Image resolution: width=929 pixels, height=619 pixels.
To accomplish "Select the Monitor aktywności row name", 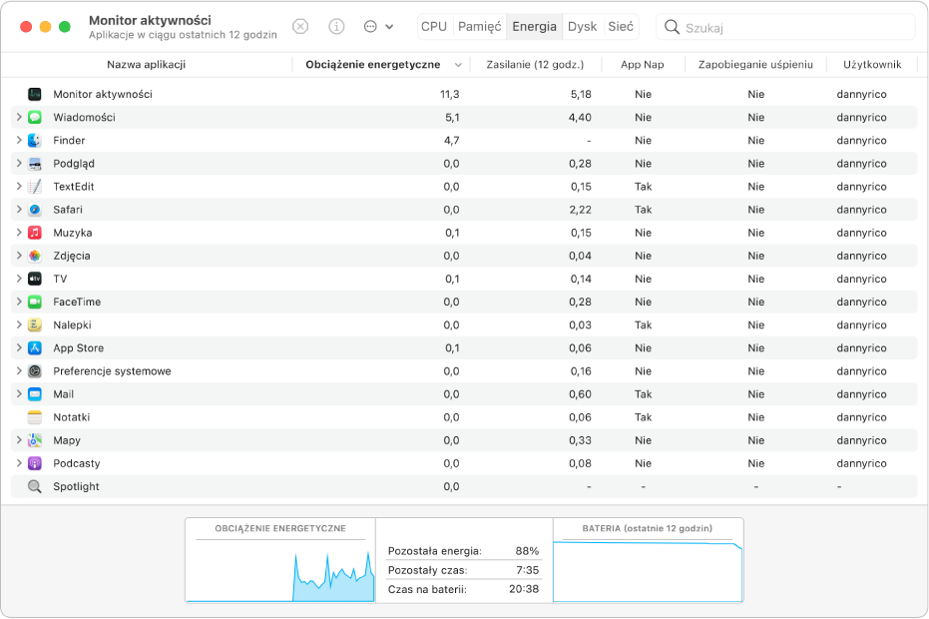I will click(x=103, y=94).
